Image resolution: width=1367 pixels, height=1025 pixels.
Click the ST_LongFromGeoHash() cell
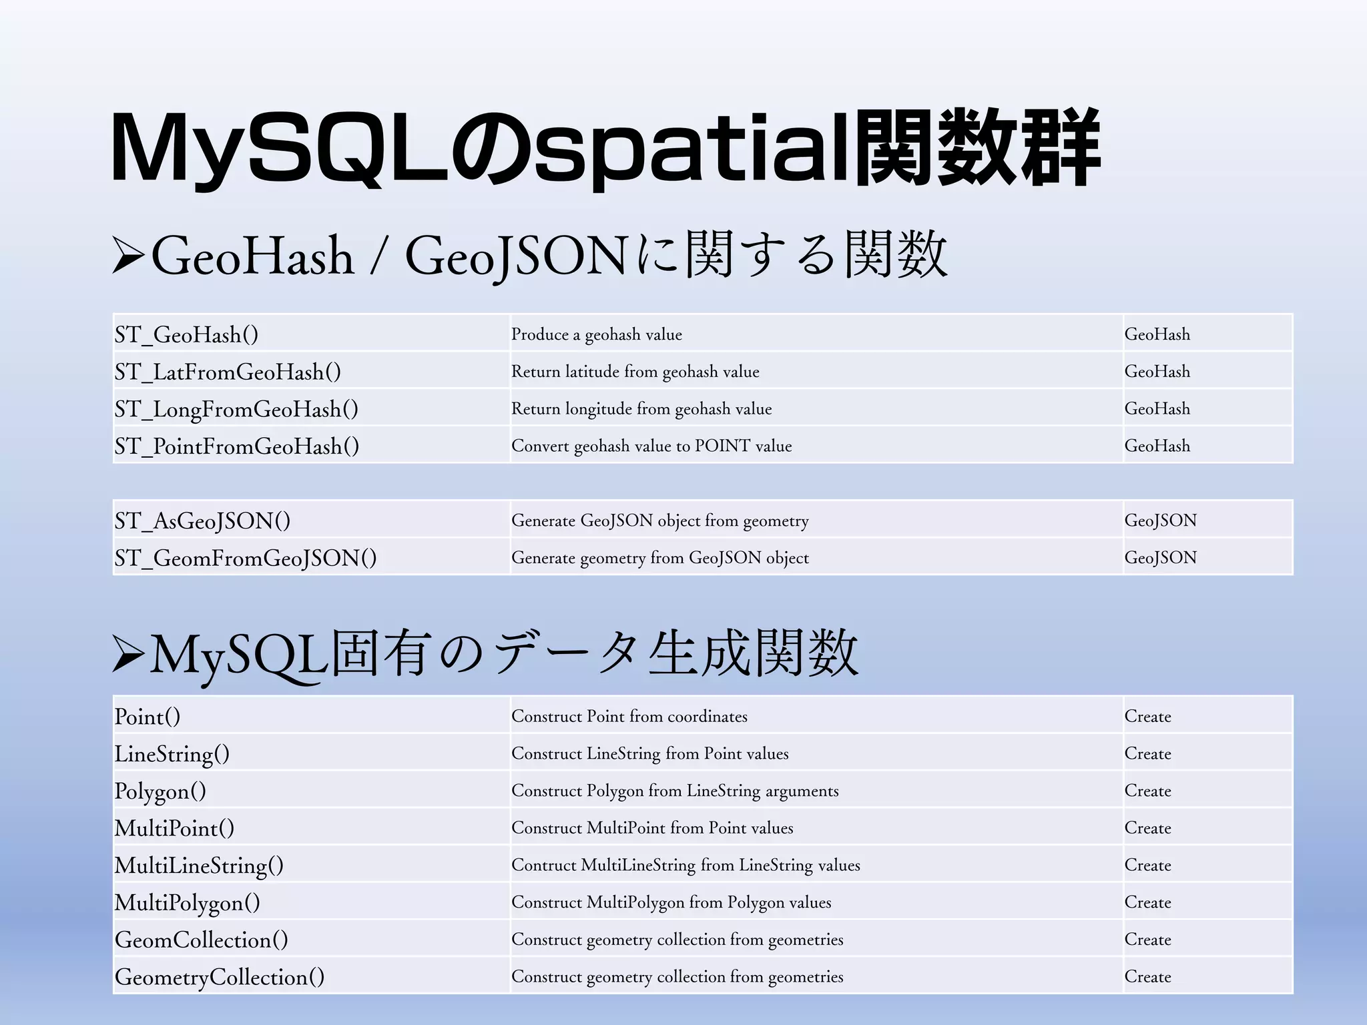point(311,408)
